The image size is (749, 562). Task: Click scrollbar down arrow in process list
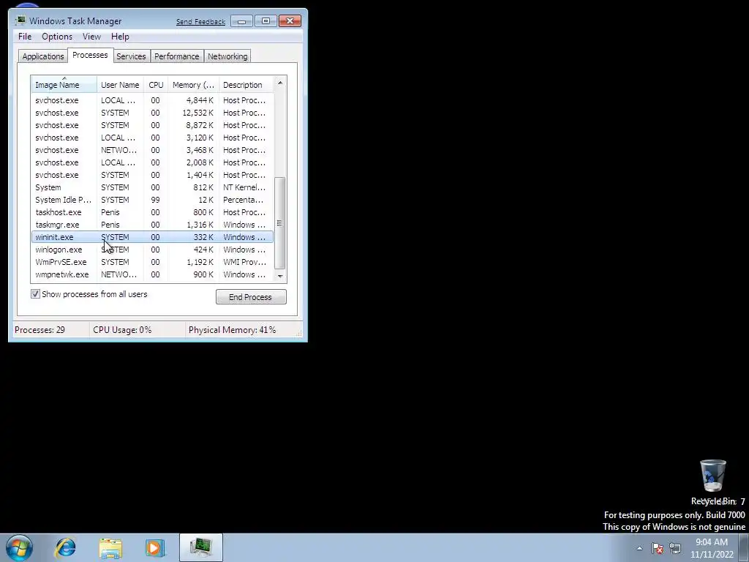(280, 276)
